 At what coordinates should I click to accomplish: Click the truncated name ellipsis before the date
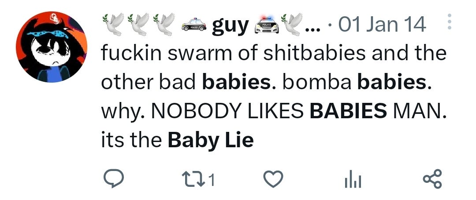pyautogui.click(x=310, y=29)
